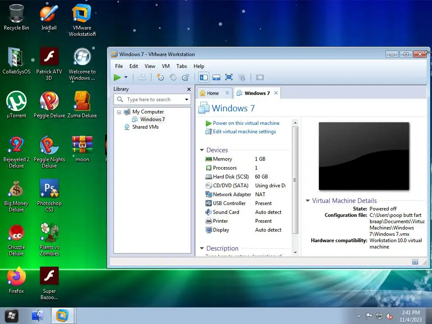This screenshot has height=324, width=432.
Task: Select the Hard Disk (SCSI) device
Action: coord(246,177)
